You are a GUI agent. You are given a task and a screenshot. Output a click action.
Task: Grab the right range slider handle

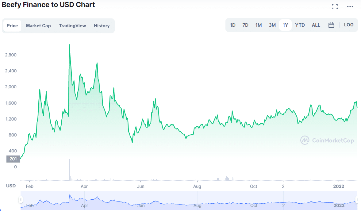tap(357, 199)
